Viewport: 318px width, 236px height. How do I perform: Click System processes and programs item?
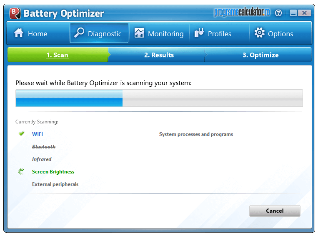[196, 134]
